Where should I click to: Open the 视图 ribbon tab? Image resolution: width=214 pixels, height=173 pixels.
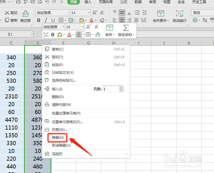pyautogui.click(x=167, y=2)
